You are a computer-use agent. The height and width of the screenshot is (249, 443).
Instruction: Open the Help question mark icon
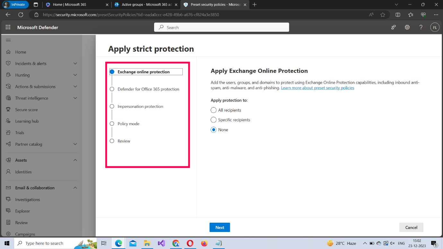[421, 27]
